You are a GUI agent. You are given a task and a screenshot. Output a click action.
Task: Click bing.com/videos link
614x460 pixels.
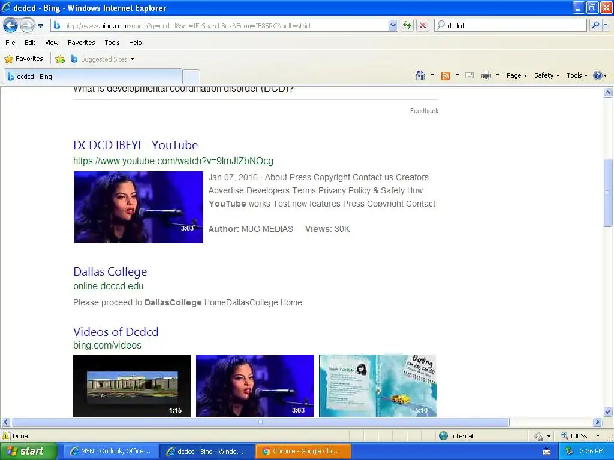[107, 346]
